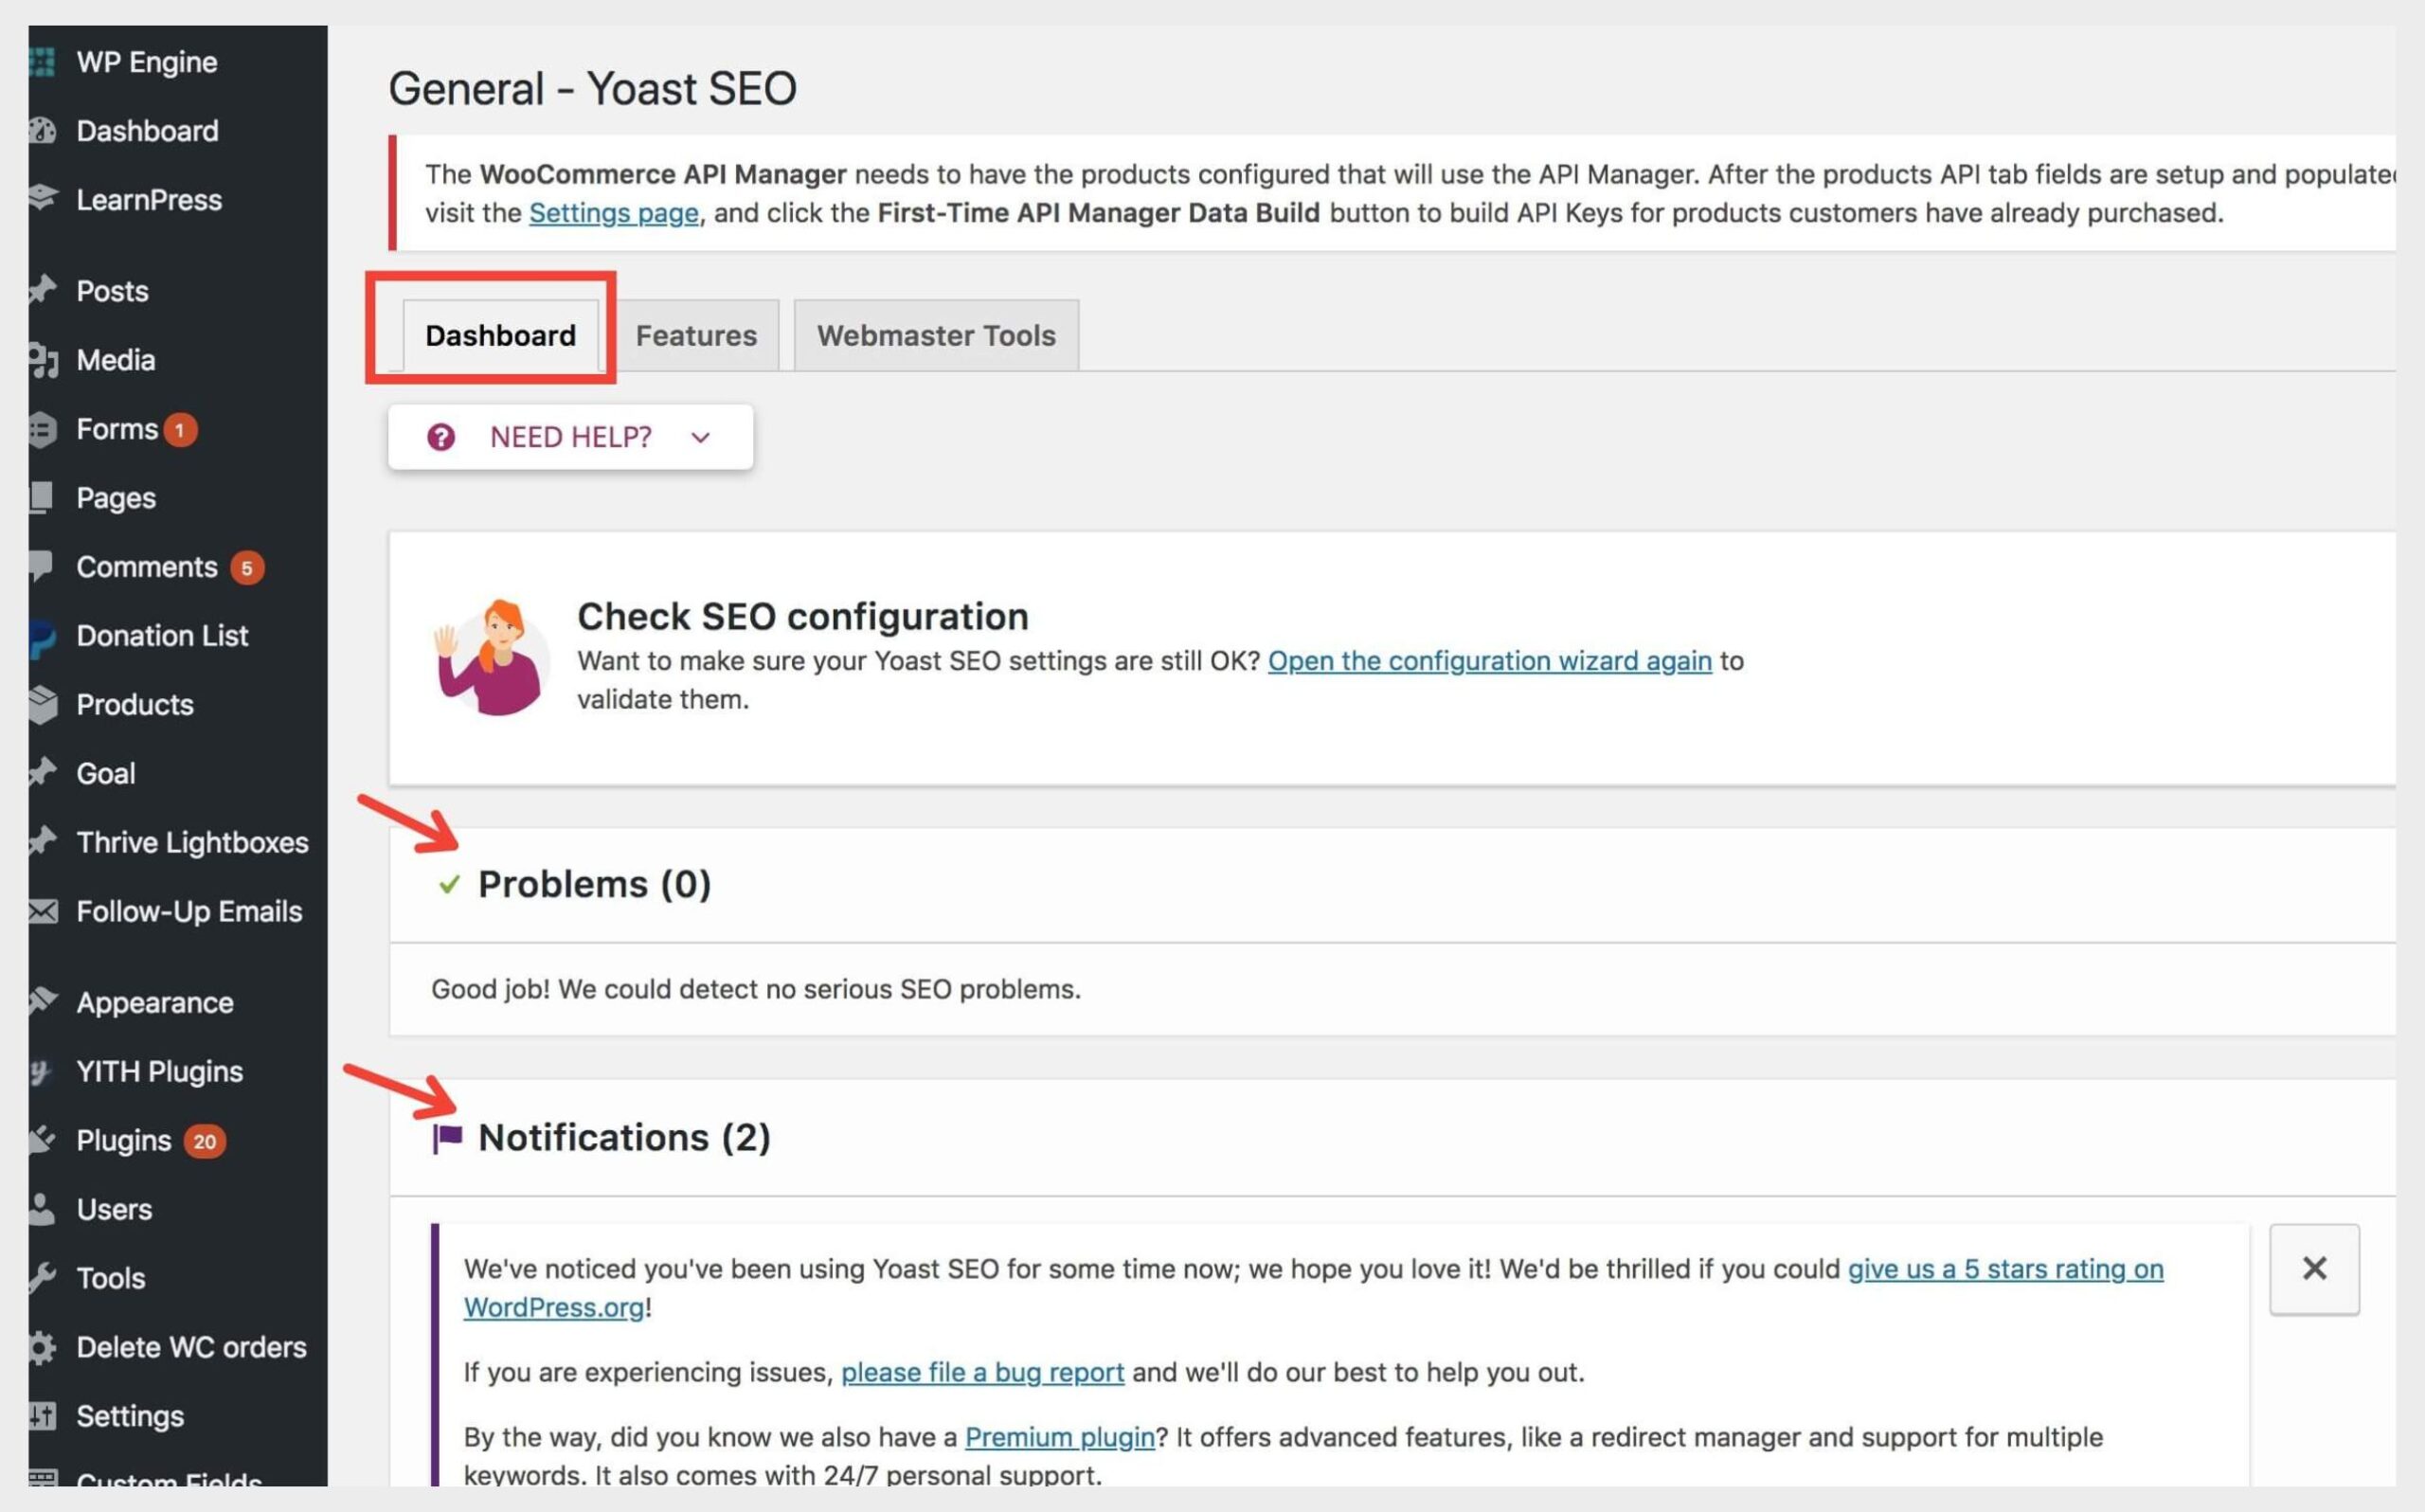The height and width of the screenshot is (1512, 2425).
Task: Click the Notifications (2) heading
Action: tap(625, 1138)
